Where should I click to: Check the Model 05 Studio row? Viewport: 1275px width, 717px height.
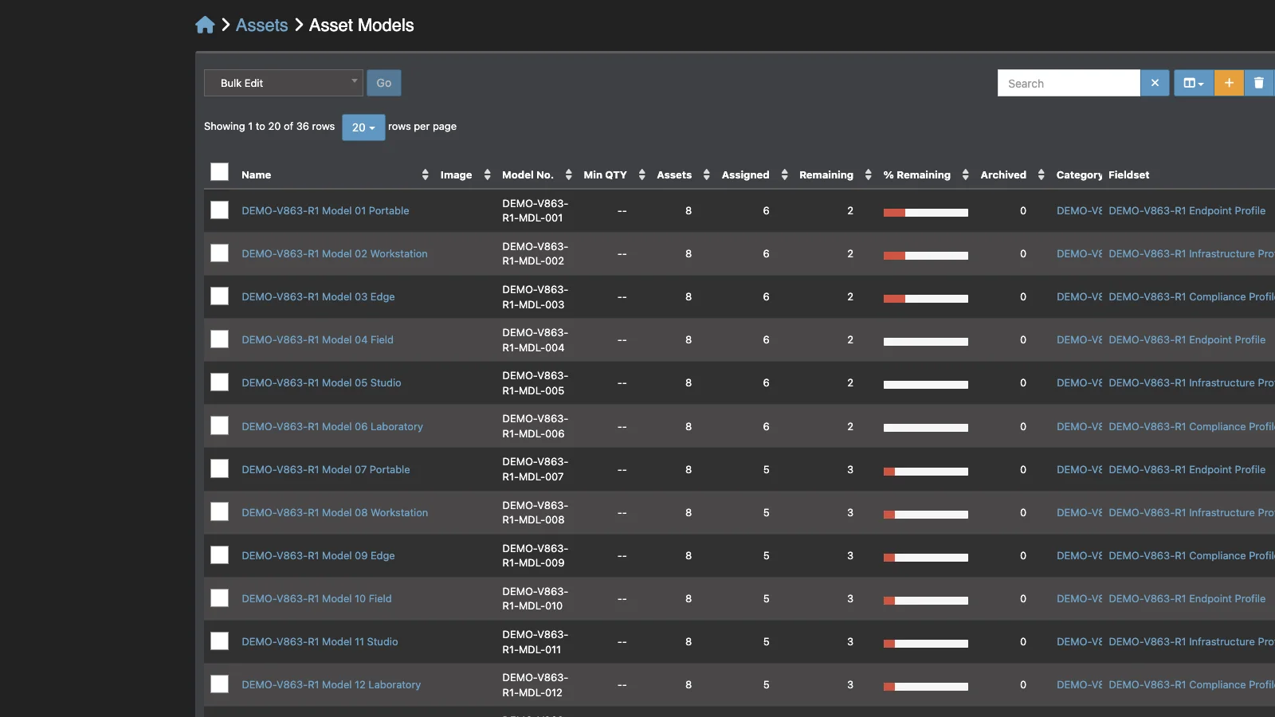pos(219,382)
